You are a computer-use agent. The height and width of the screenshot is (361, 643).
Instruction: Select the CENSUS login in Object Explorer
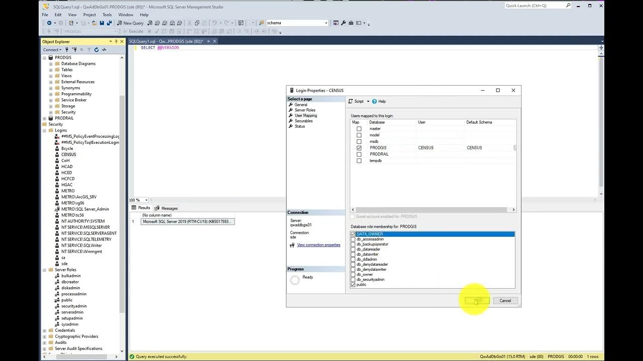pyautogui.click(x=69, y=154)
